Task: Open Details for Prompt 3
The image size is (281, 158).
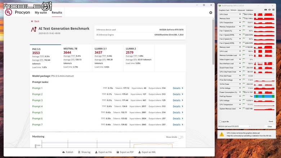Action: click(x=178, y=100)
